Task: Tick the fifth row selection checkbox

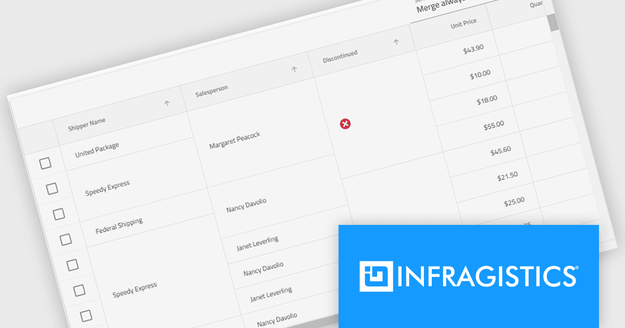Action: (72, 264)
